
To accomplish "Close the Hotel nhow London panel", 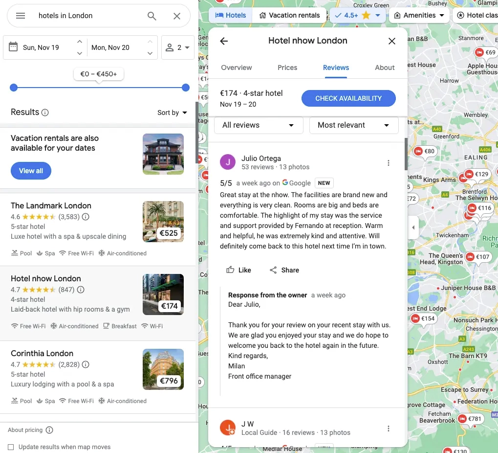I will click(x=391, y=41).
